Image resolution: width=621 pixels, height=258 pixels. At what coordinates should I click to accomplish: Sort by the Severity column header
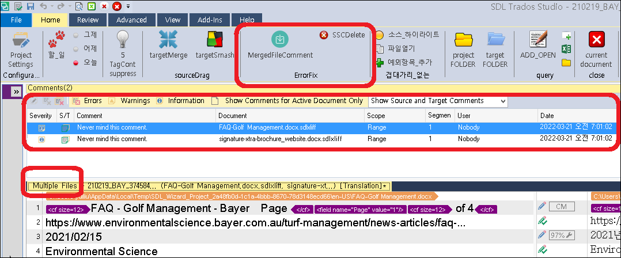click(x=41, y=116)
